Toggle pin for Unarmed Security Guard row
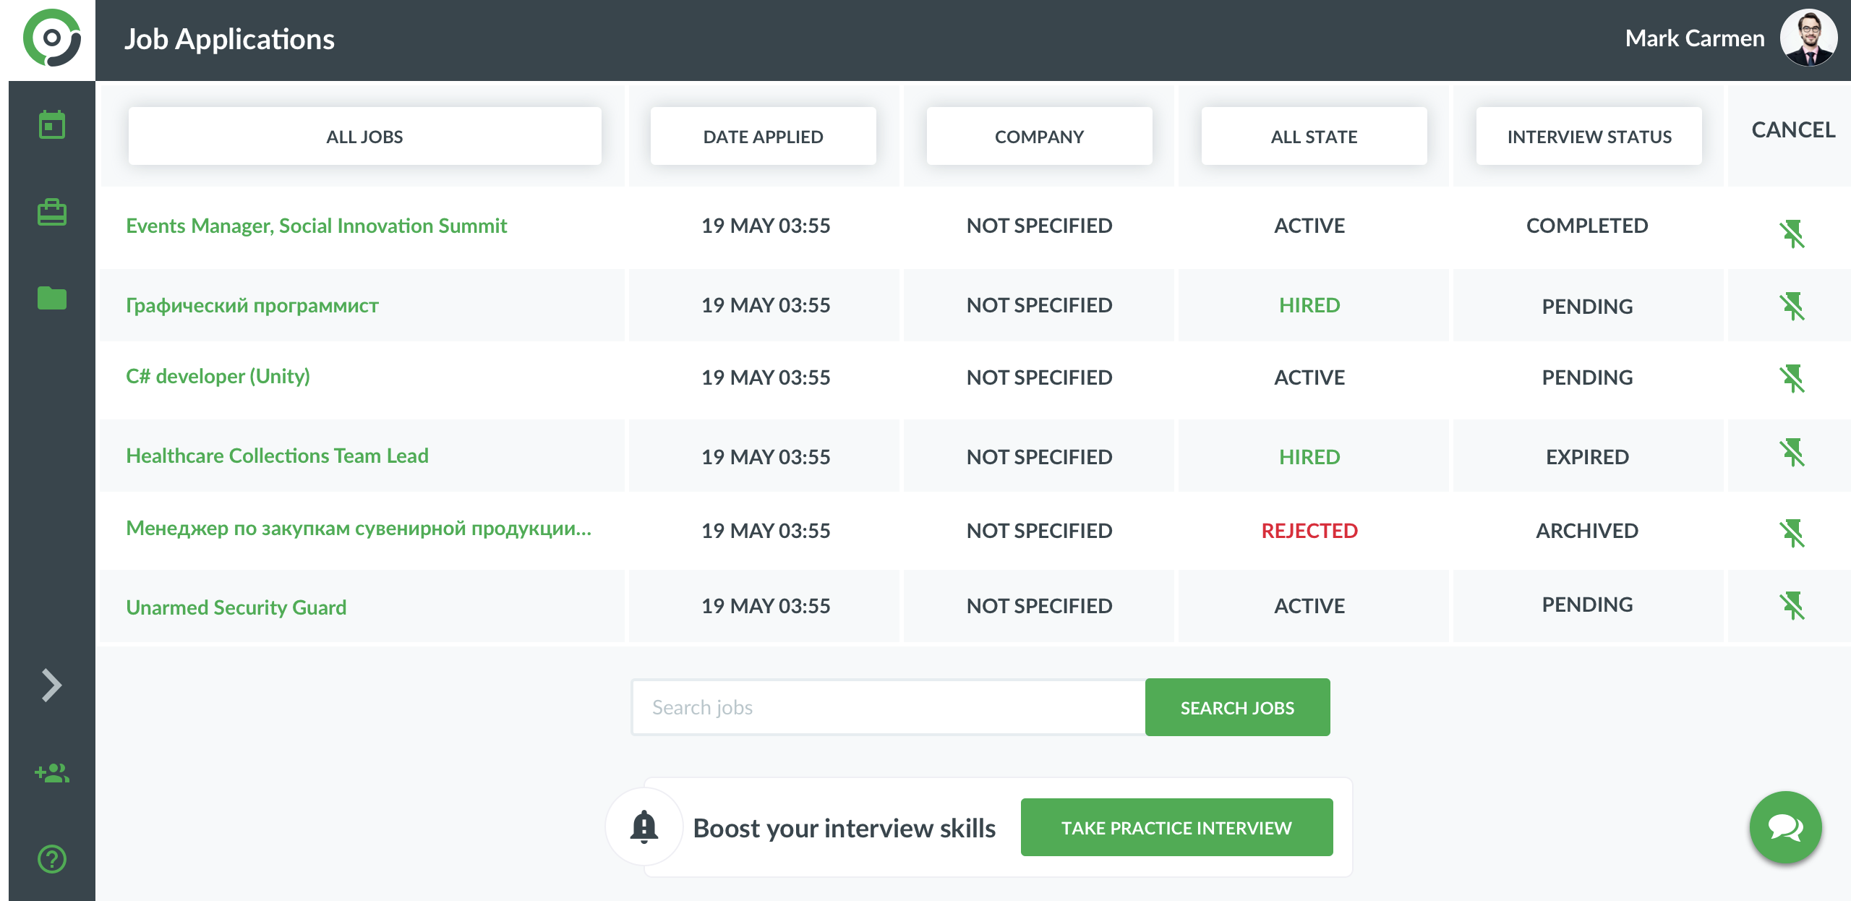The width and height of the screenshot is (1851, 901). tap(1792, 606)
